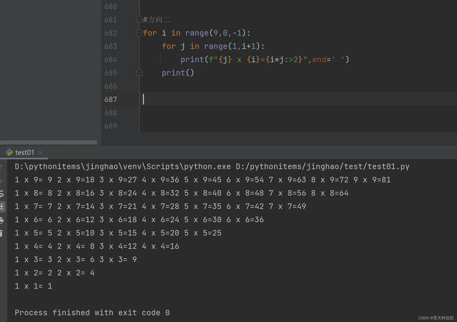Image resolution: width=457 pixels, height=322 pixels.
Task: Open the D:/pythonitems/jinghao/test/test01.py path link
Action: pyautogui.click(x=323, y=166)
